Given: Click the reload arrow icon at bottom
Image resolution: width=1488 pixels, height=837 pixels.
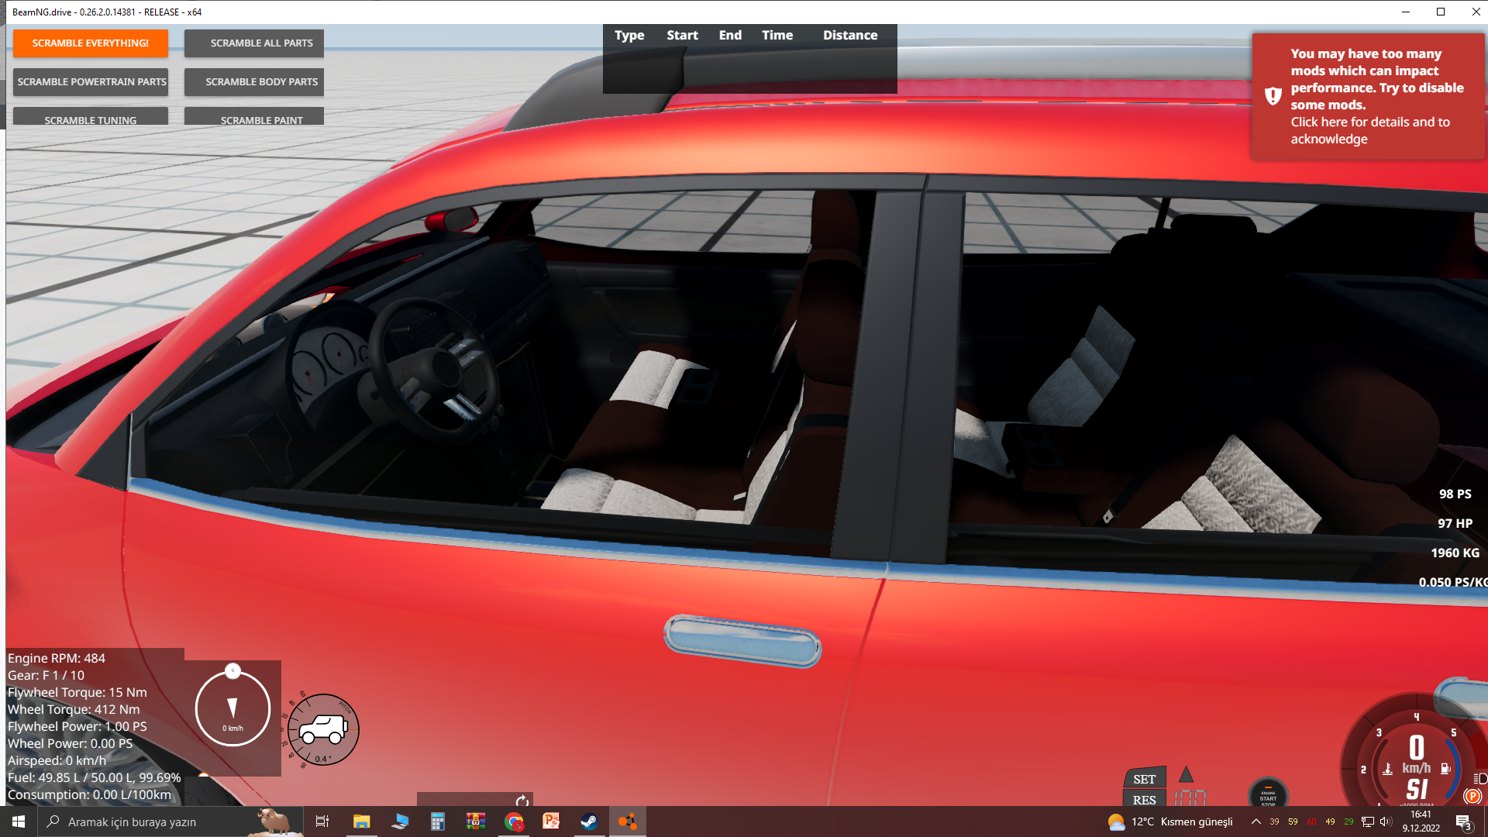Looking at the screenshot, I should coord(522,801).
